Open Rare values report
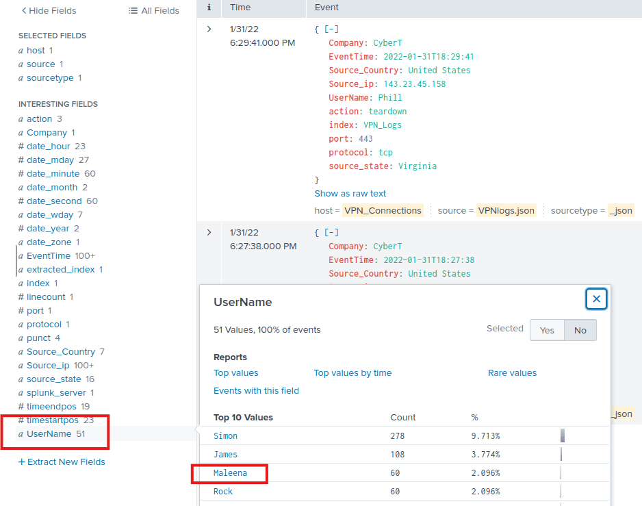The height and width of the screenshot is (506, 642). 512,373
